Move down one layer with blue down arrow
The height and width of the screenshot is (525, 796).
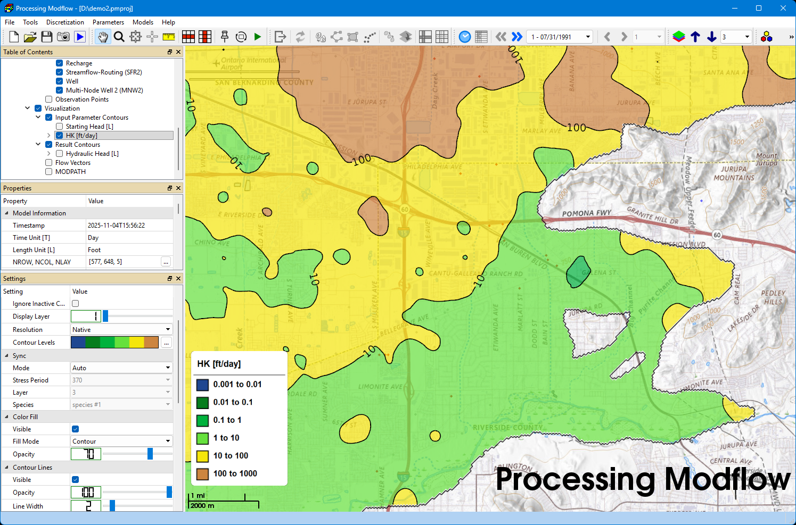712,37
